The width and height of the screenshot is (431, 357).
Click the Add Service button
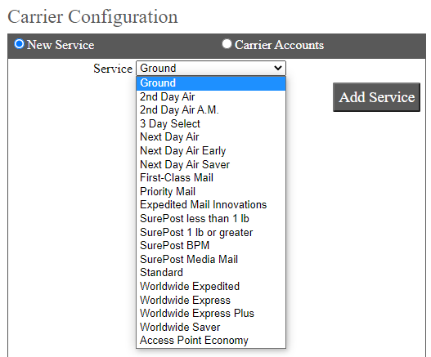pos(376,97)
